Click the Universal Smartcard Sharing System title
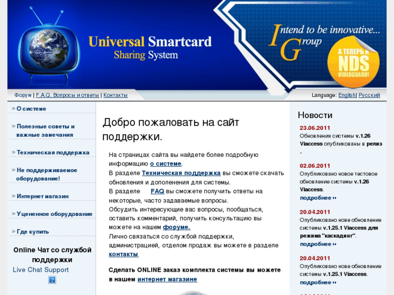The width and height of the screenshot is (394, 295). coord(150,48)
